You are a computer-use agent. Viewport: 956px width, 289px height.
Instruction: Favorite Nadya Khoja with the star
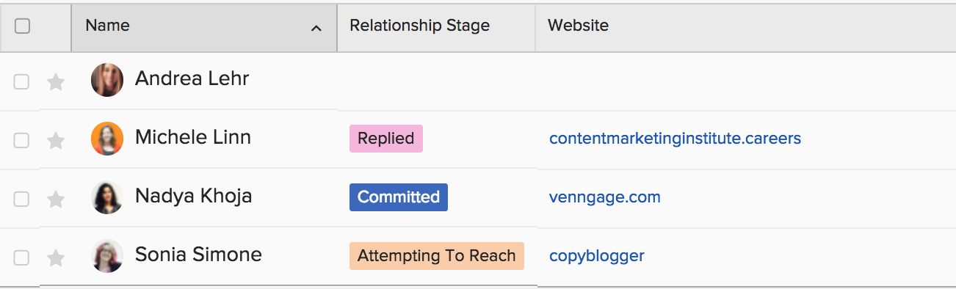coord(56,199)
